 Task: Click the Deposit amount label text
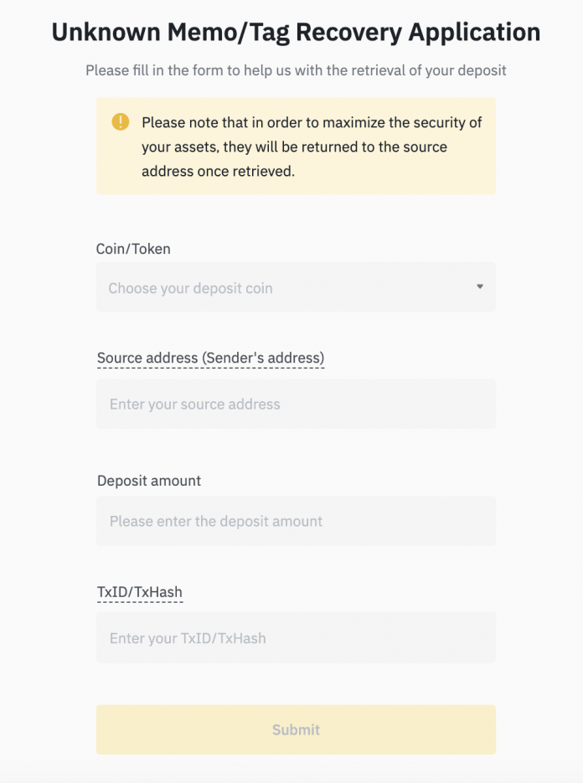(x=148, y=480)
